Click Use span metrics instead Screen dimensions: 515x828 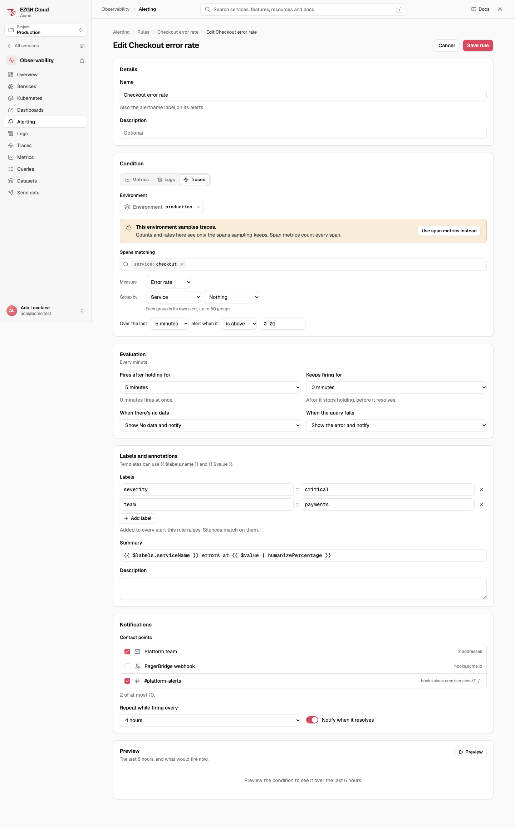(449, 231)
